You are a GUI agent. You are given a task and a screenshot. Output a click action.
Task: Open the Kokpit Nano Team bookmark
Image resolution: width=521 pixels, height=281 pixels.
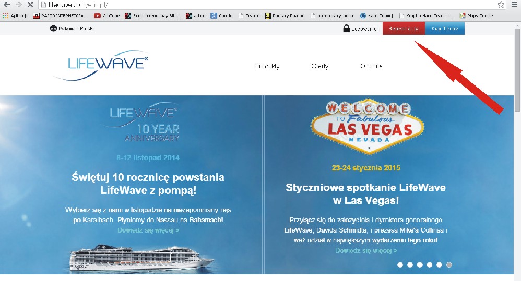pyautogui.click(x=427, y=16)
